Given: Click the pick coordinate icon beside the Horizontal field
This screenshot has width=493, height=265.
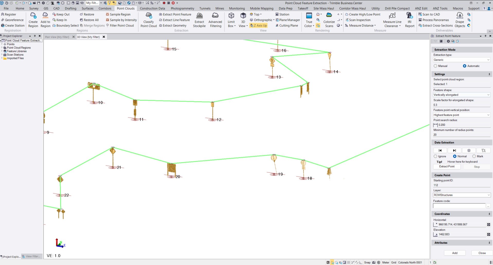Looking at the screenshot, I should 489,225.
